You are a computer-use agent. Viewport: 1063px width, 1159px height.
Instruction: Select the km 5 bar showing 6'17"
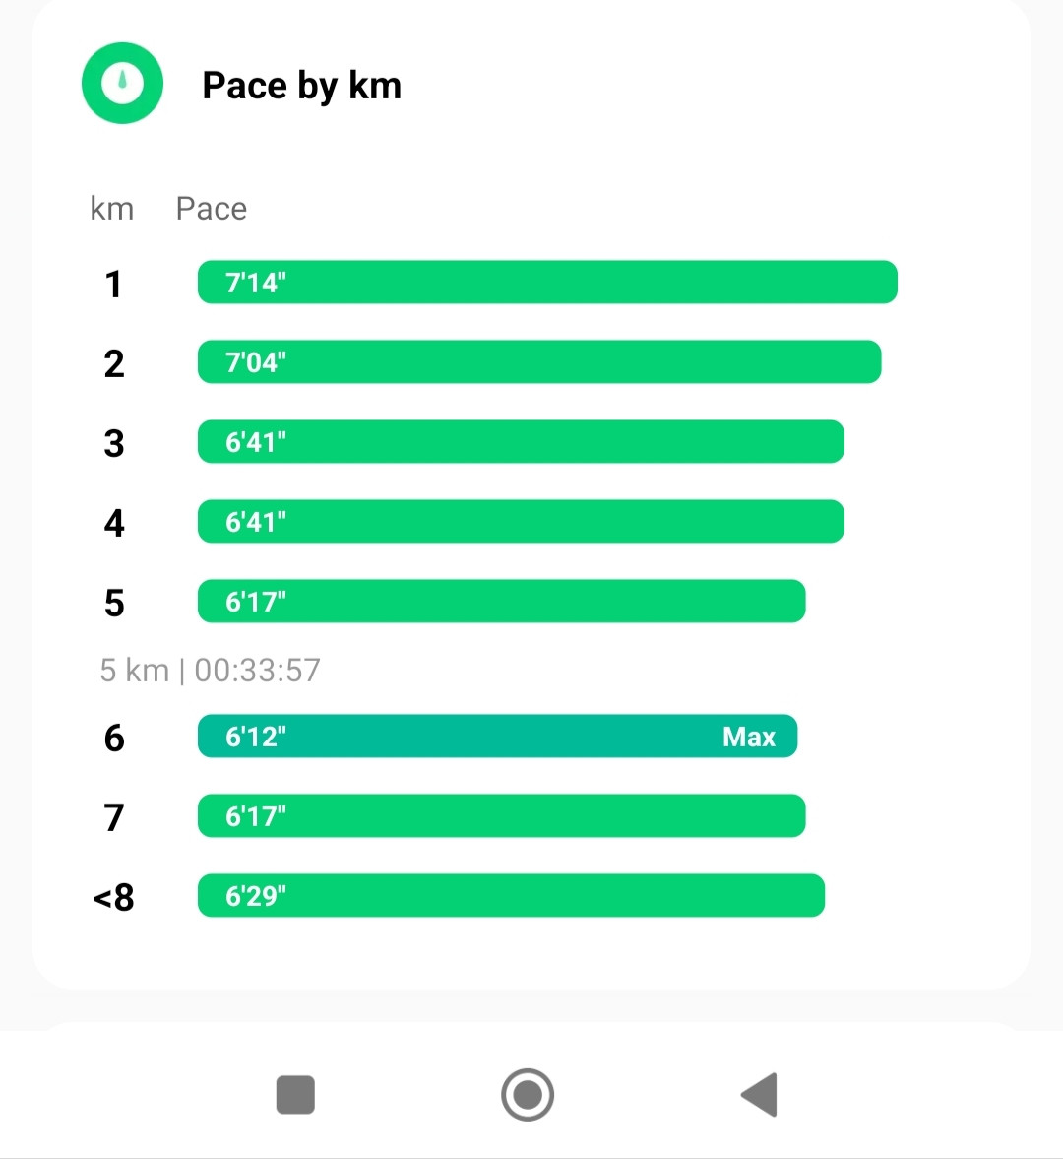click(x=502, y=601)
